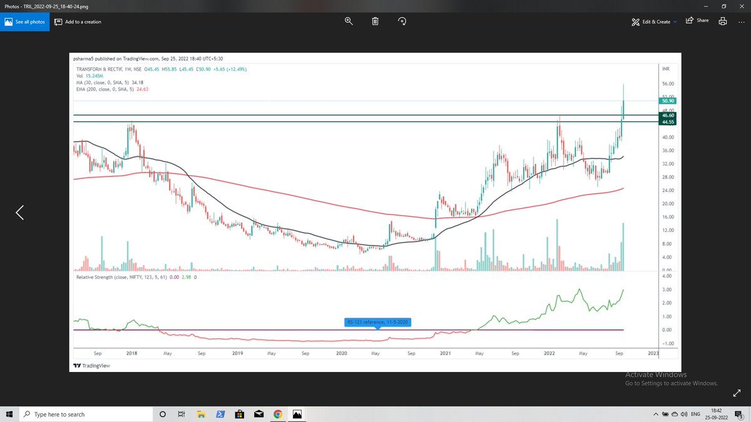Image resolution: width=751 pixels, height=422 pixels.
Task: Click the previous photo navigation arrow
Action: (19, 212)
